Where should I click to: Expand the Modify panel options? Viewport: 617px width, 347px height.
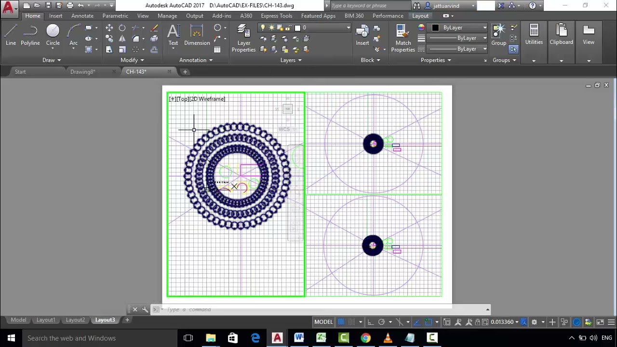point(132,60)
